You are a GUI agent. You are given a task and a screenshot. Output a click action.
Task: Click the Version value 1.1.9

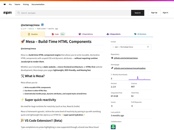click(x=113, y=87)
